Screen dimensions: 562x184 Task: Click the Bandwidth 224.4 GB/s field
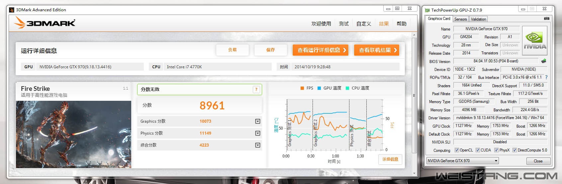coord(529,110)
